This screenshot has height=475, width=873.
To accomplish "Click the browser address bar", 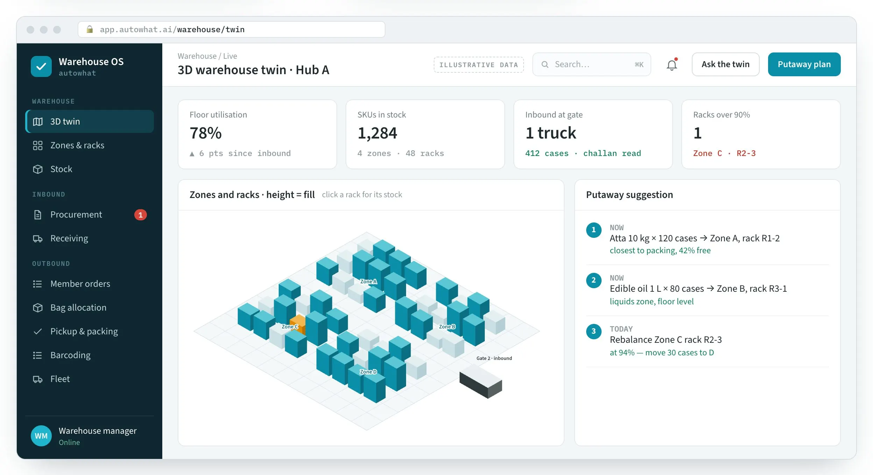I will pyautogui.click(x=231, y=29).
